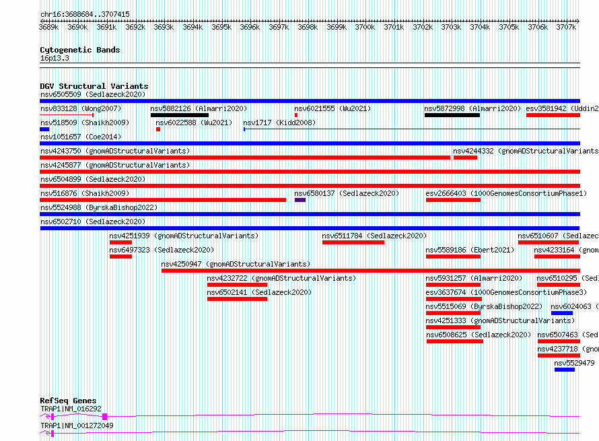The image size is (599, 441).
Task: Open the TRAP1|NM_001272049 gene label
Action: coord(77,426)
